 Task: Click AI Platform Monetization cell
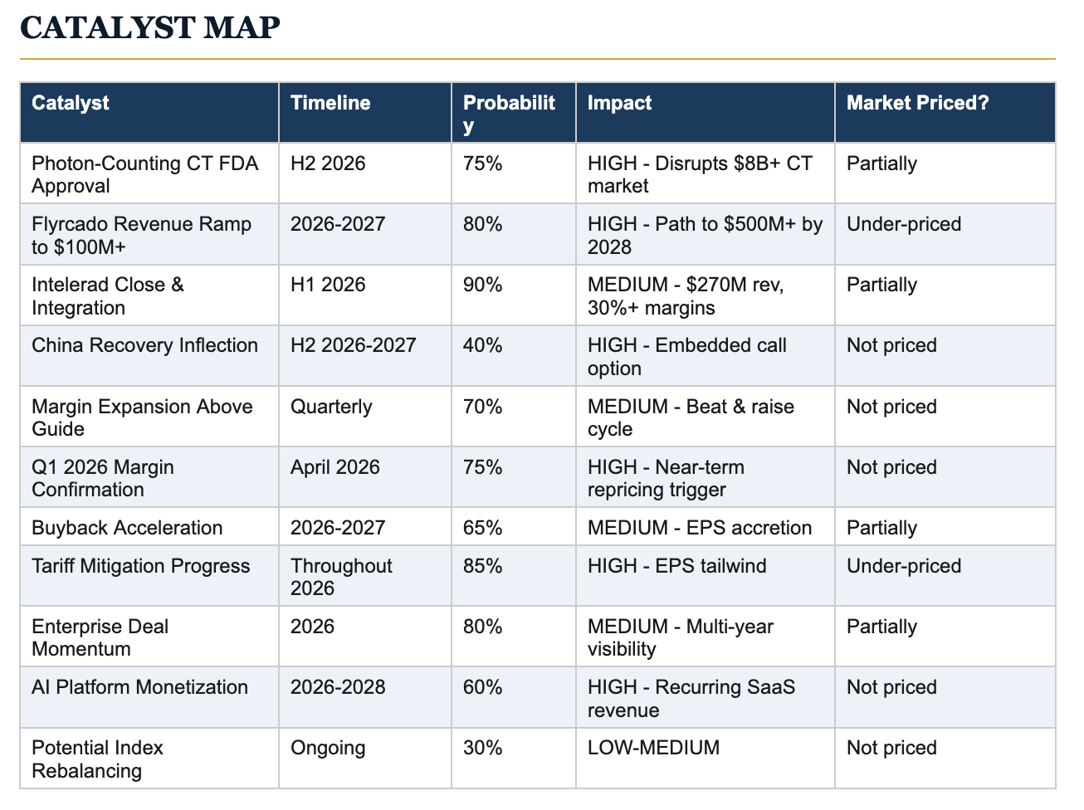[x=149, y=697]
